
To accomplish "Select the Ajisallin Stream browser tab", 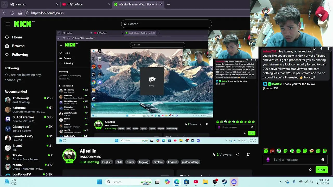I will (x=138, y=4).
